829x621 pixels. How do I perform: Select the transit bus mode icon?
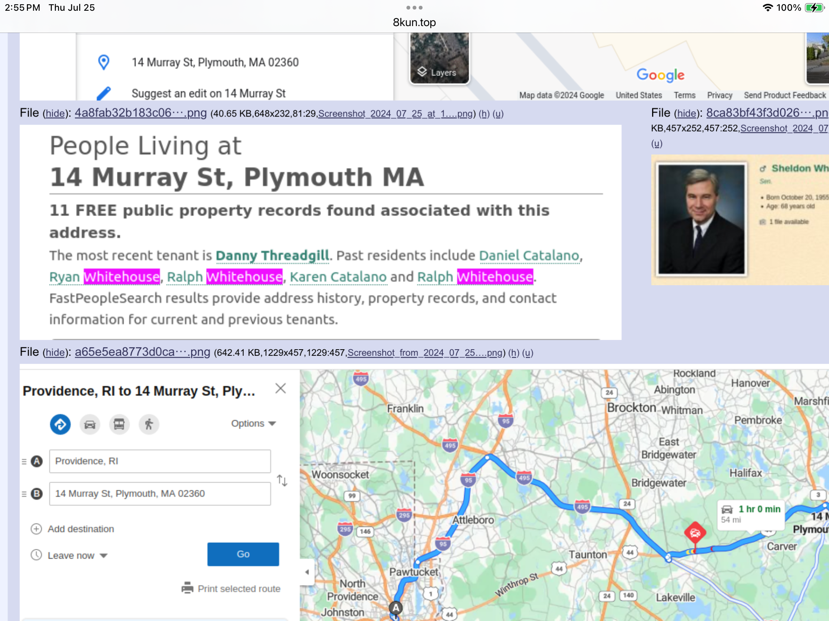click(x=119, y=424)
